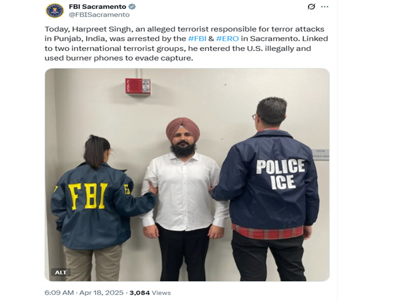The width and height of the screenshot is (403, 302).
Task: Open the attached arrest photo
Action: pyautogui.click(x=187, y=175)
